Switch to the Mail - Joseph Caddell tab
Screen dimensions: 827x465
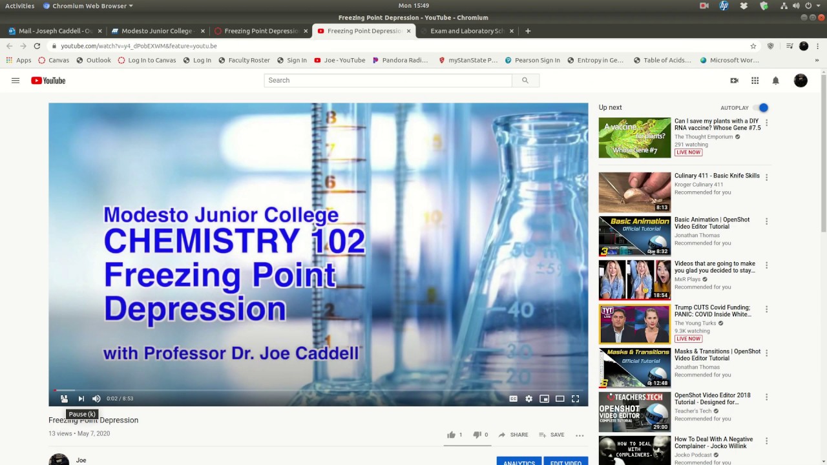point(55,31)
